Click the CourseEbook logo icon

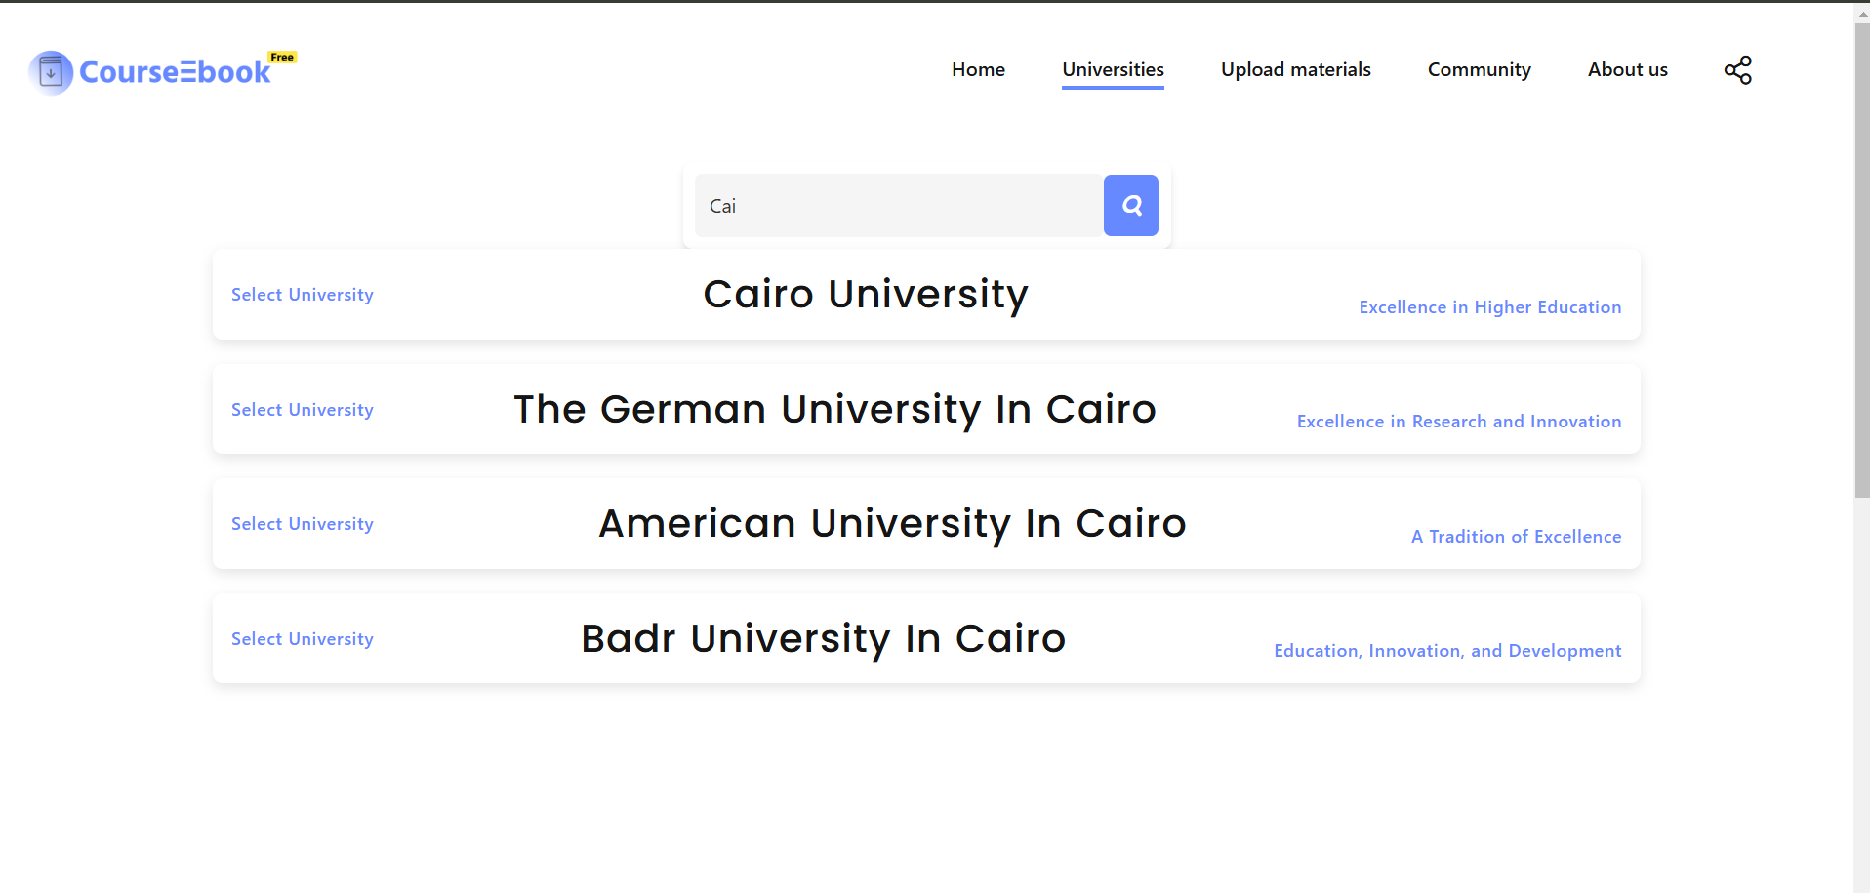[51, 72]
